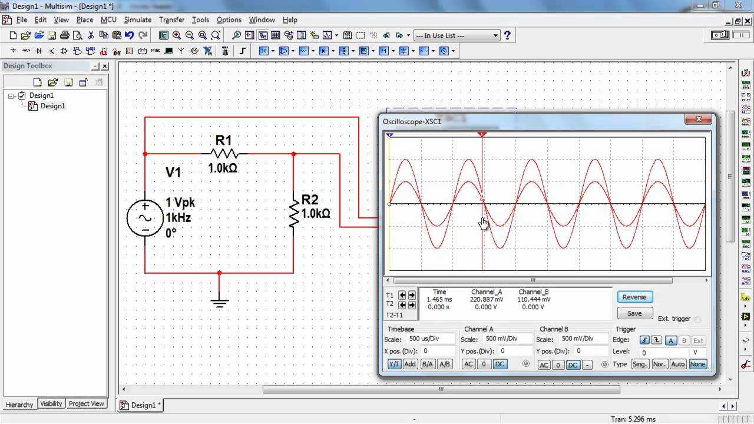This screenshot has height=424, width=754.
Task: Click the oscilloscope Save button
Action: tap(634, 313)
